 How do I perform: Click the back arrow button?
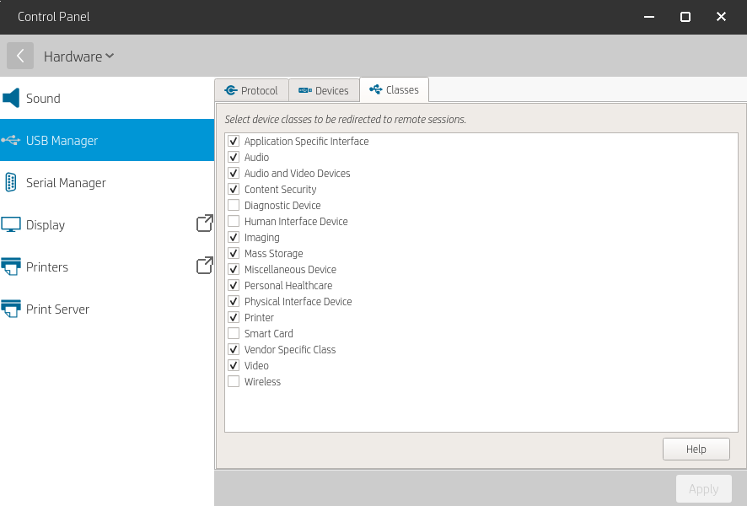[x=20, y=56]
